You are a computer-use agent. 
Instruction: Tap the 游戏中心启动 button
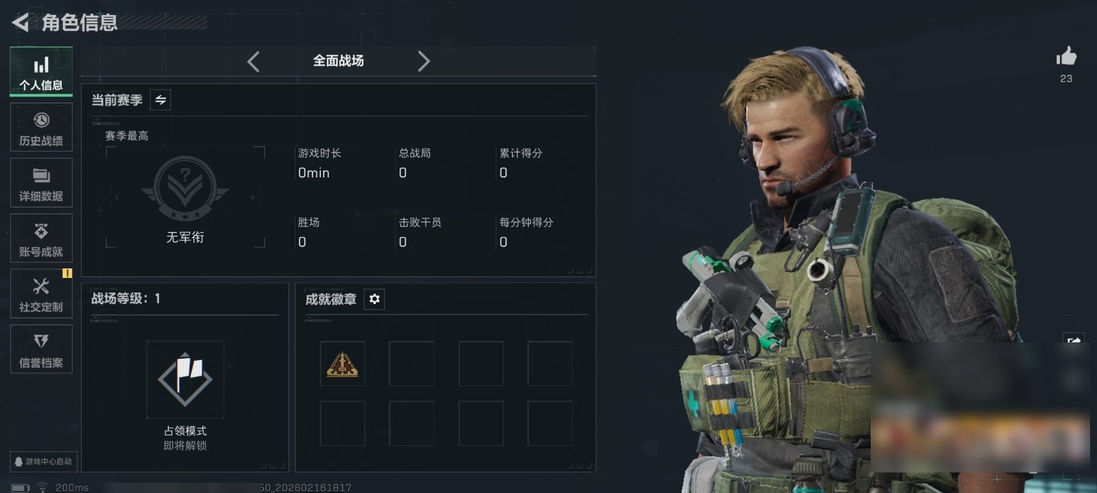(x=43, y=462)
